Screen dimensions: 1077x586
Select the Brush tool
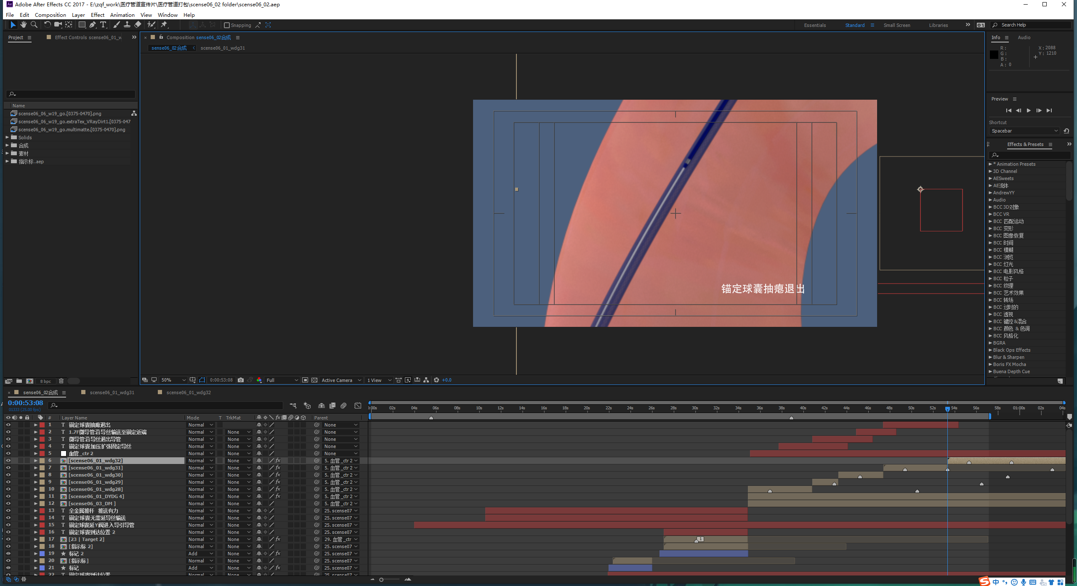[117, 25]
